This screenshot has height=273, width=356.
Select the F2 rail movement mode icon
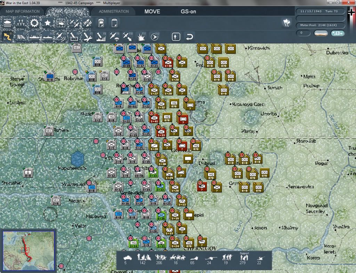(21, 36)
